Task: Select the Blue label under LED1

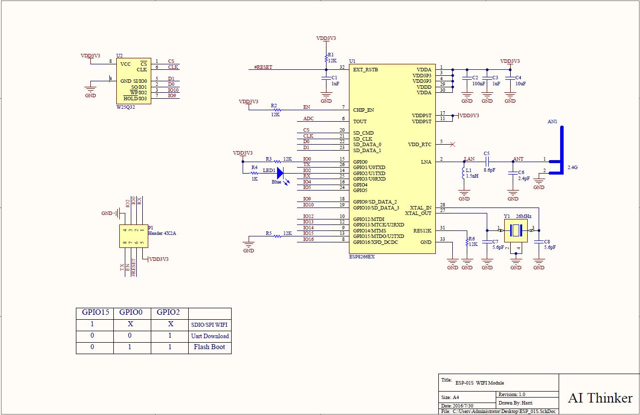Action: coord(277,182)
